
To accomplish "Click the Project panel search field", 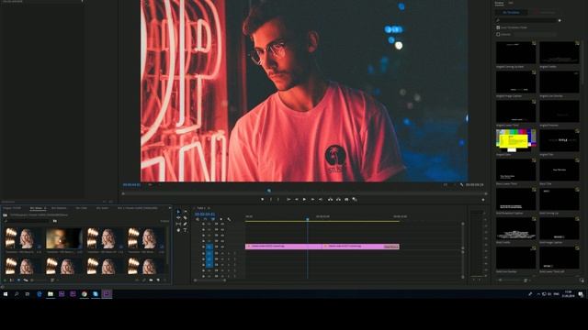I will point(27,221).
